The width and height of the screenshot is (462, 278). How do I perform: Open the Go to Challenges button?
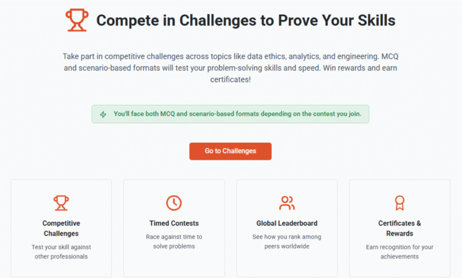pos(230,151)
